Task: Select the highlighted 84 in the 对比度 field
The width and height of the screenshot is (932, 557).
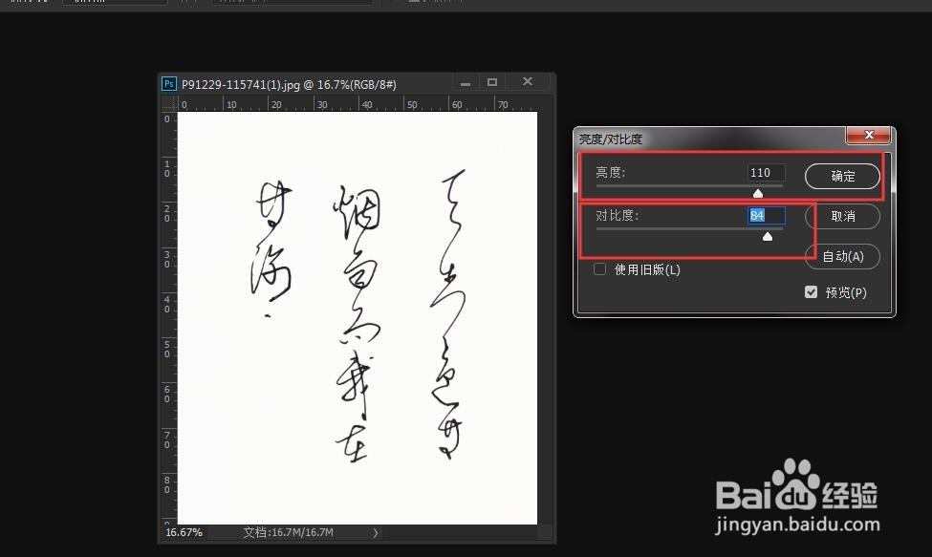Action: click(765, 215)
